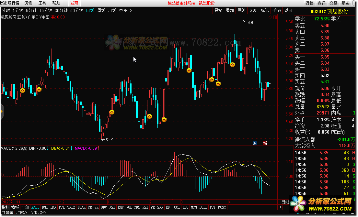Click the 标记 mark button
This screenshot has height=217, width=358.
pos(265,10)
